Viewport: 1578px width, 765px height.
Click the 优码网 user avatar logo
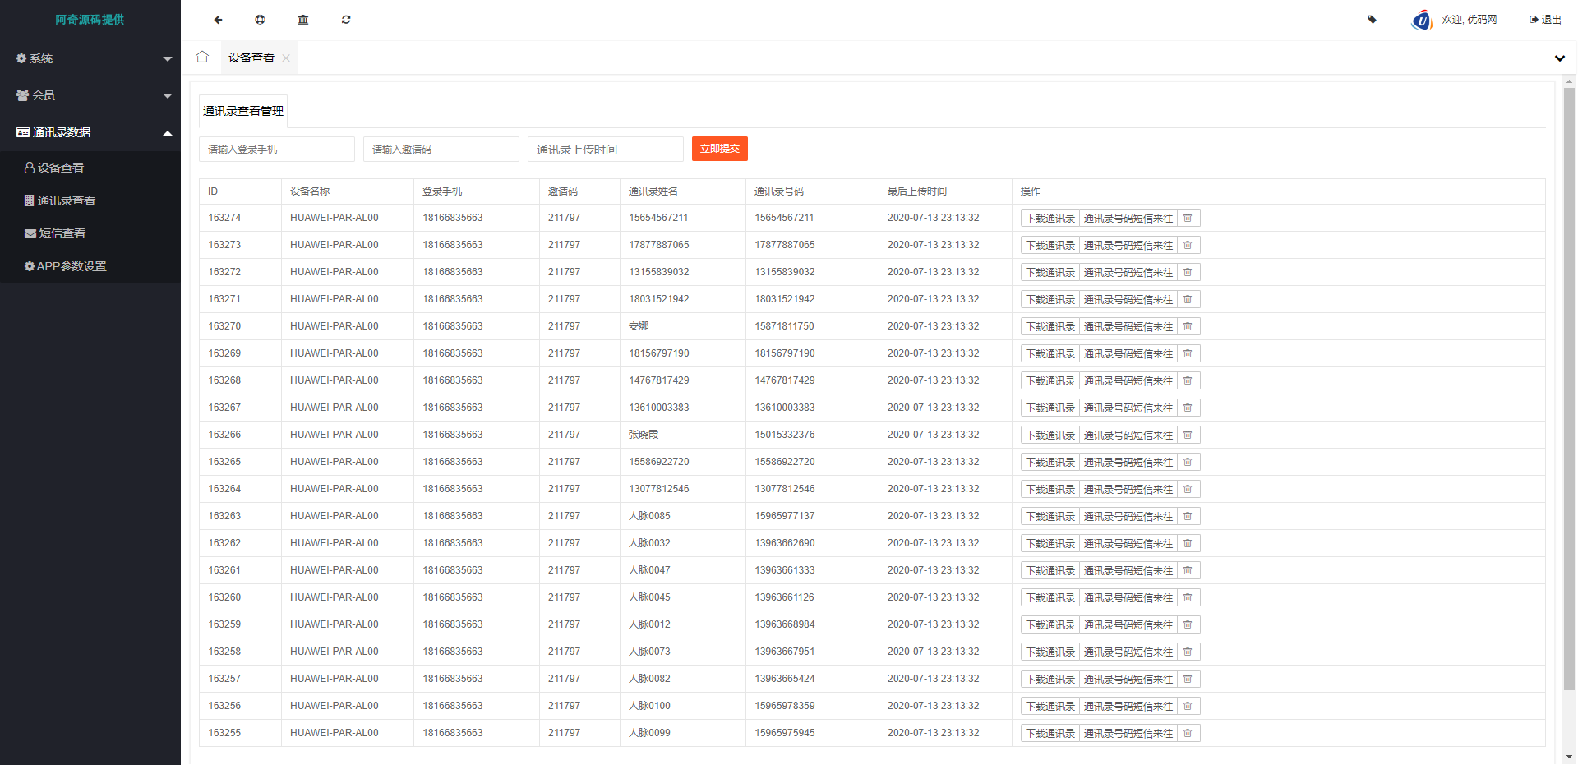(x=1423, y=19)
